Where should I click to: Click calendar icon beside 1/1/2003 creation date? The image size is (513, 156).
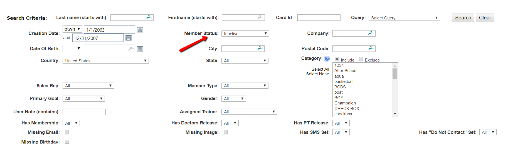[x=140, y=30]
